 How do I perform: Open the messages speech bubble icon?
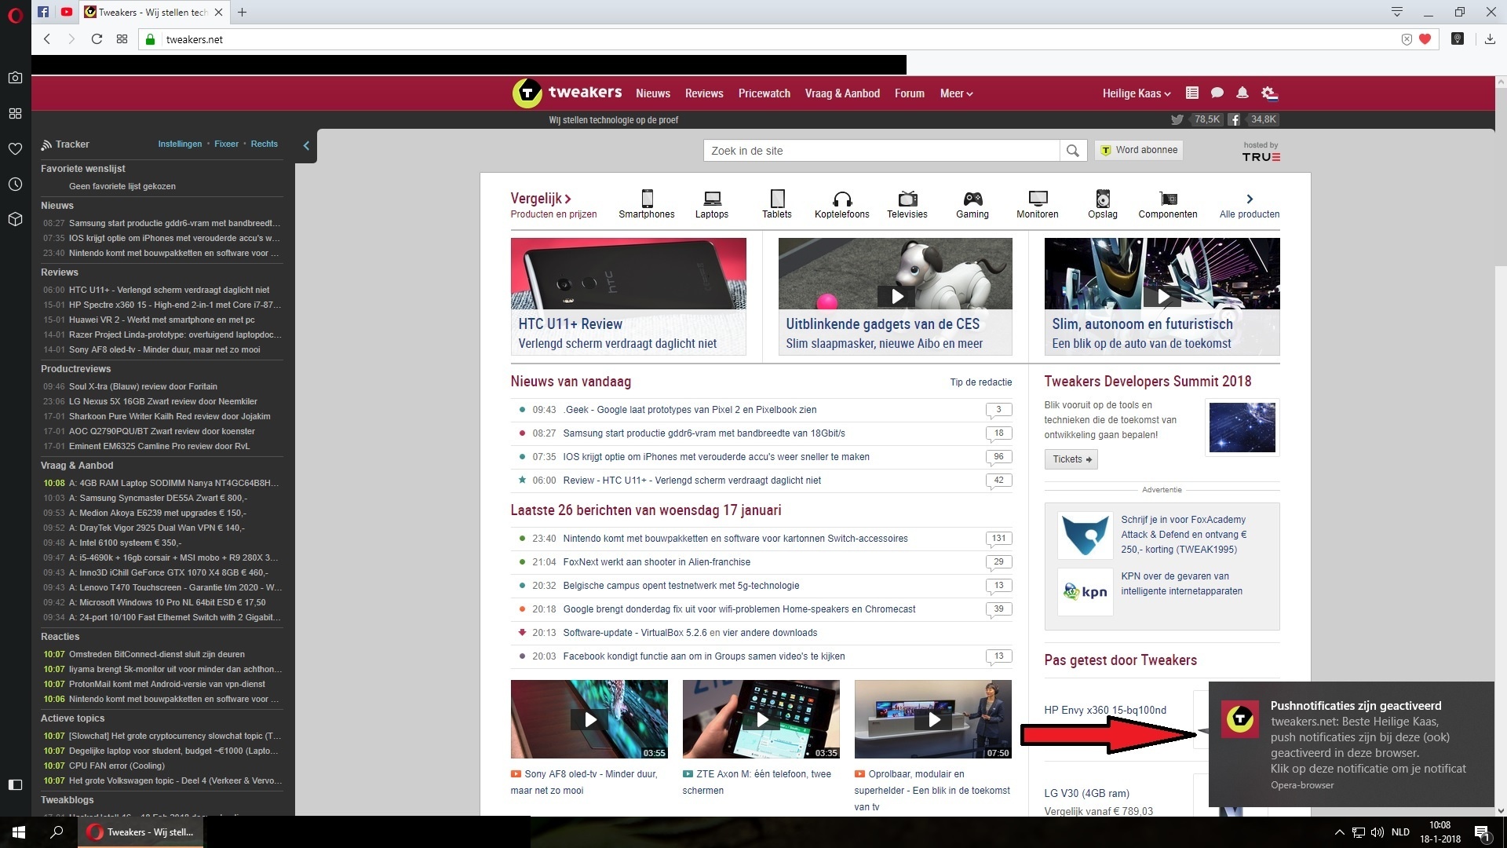(1217, 93)
